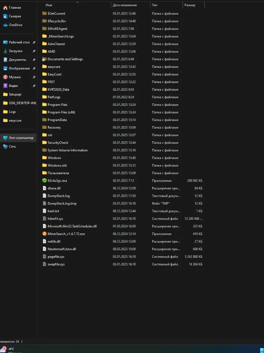The width and height of the screenshot is (264, 353).
Task: Click the hiberfil.sys system file icon
Action: coord(45,219)
